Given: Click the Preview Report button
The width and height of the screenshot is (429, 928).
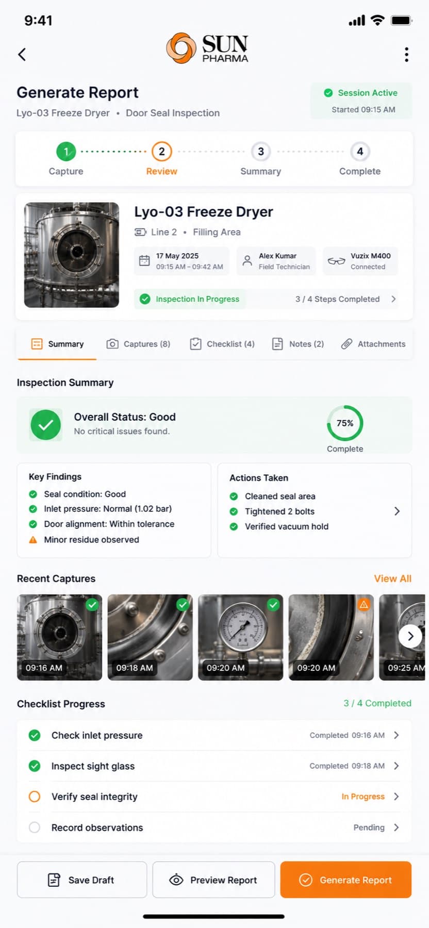Looking at the screenshot, I should tap(213, 880).
